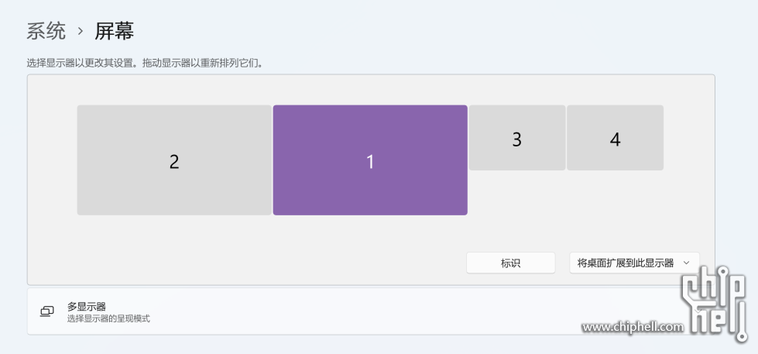This screenshot has height=354, width=758.
Task: Click the instruction text above display panel
Action: (x=144, y=63)
